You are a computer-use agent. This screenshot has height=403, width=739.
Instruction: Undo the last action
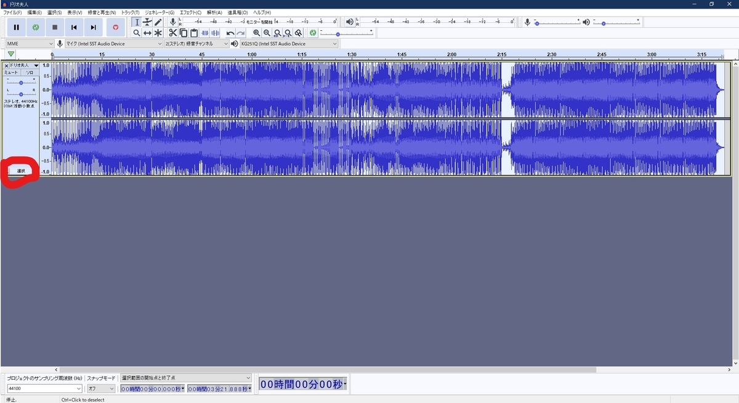click(230, 33)
